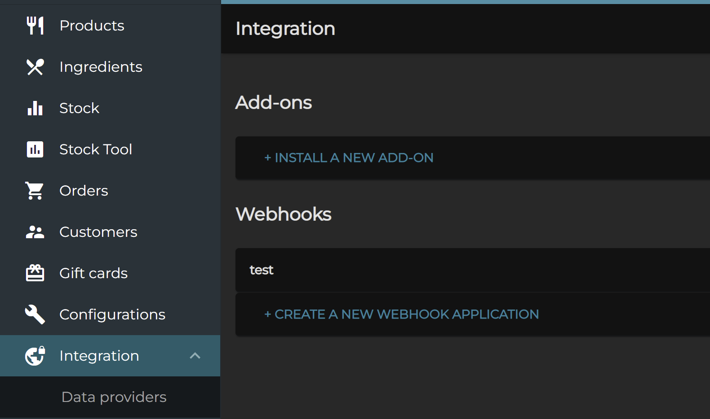Click the Ingredients crossed utensils icon
The image size is (710, 419).
coord(35,67)
